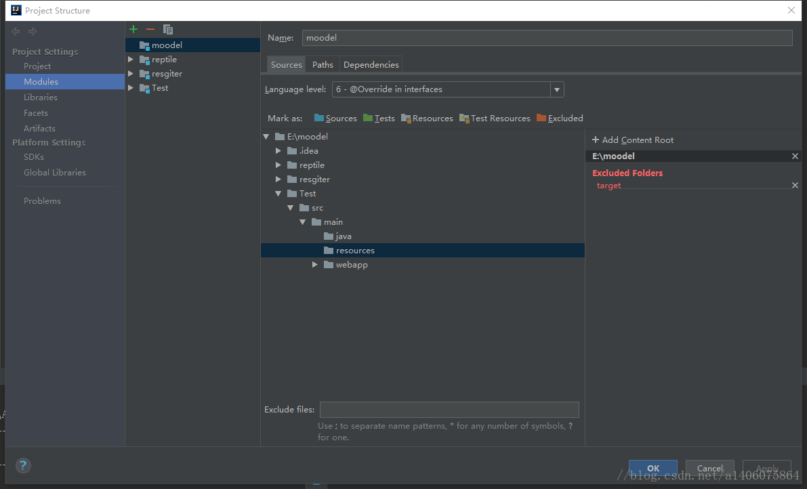Remove target from excluded folders
Image resolution: width=807 pixels, height=489 pixels.
[795, 186]
